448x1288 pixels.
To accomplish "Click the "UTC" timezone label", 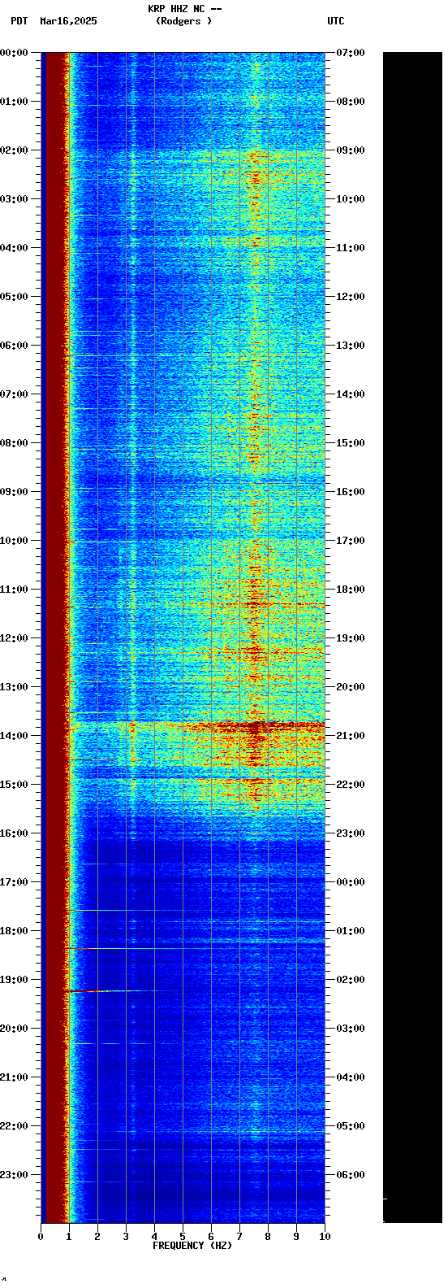I will coord(336,21).
